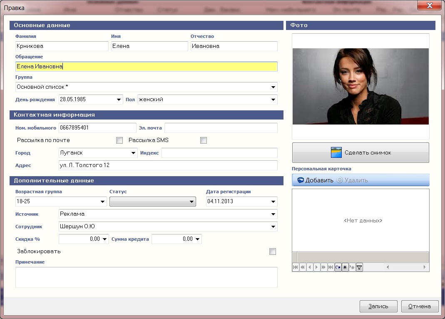Open the День рождения date picker
Screen dimensions: 445x319
119,100
